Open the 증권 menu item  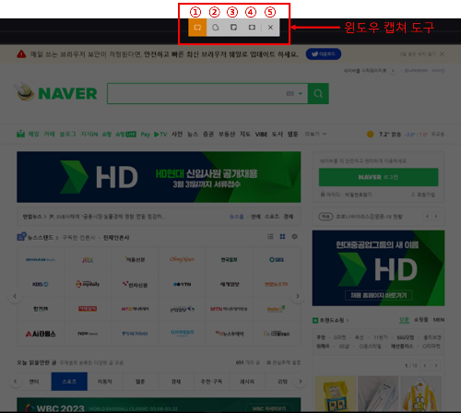[208, 134]
